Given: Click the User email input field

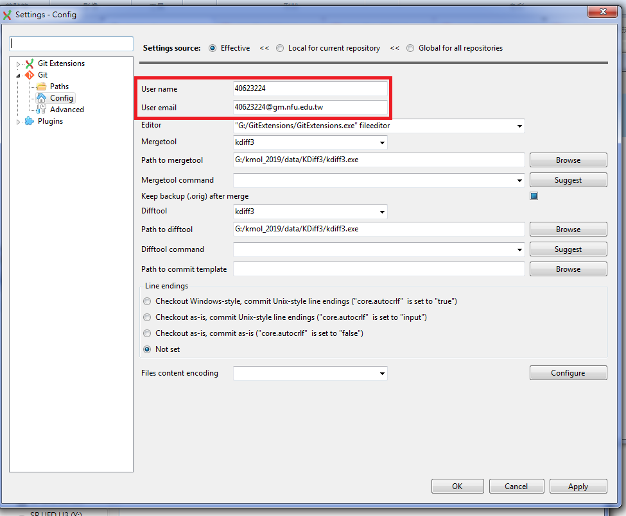Looking at the screenshot, I should (x=310, y=107).
